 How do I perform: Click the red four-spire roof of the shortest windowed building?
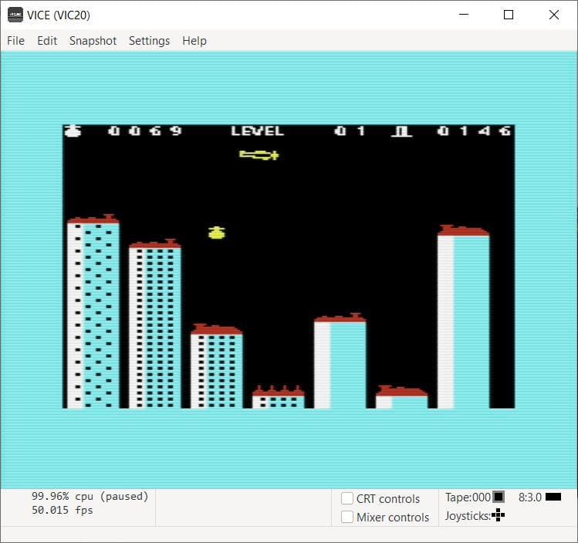pyautogui.click(x=279, y=390)
